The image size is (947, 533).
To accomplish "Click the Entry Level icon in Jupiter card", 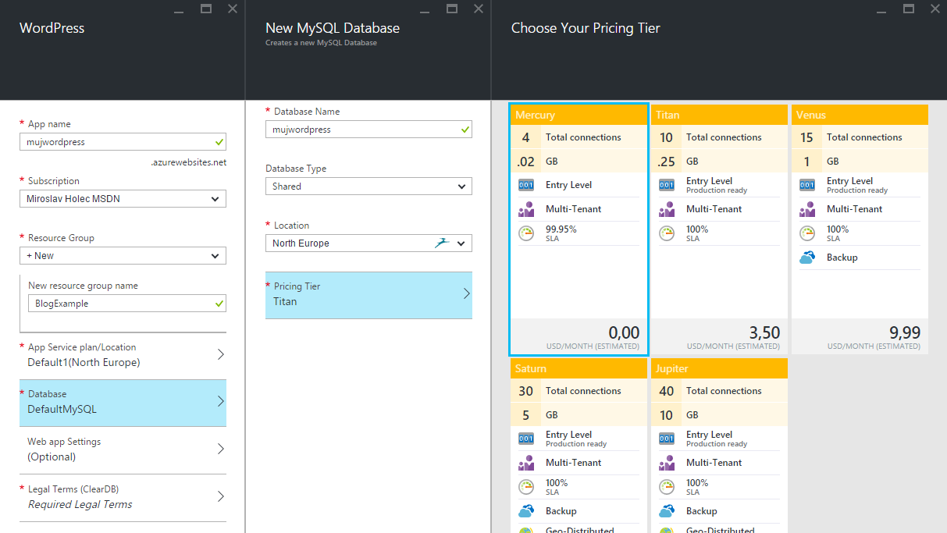I will tap(667, 439).
